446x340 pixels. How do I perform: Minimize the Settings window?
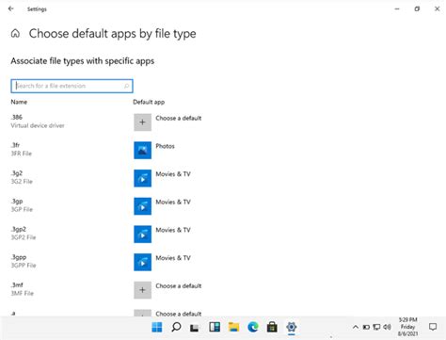point(397,8)
